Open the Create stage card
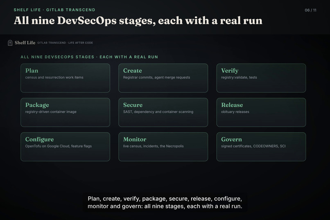This screenshot has width=330, height=220. point(163,78)
